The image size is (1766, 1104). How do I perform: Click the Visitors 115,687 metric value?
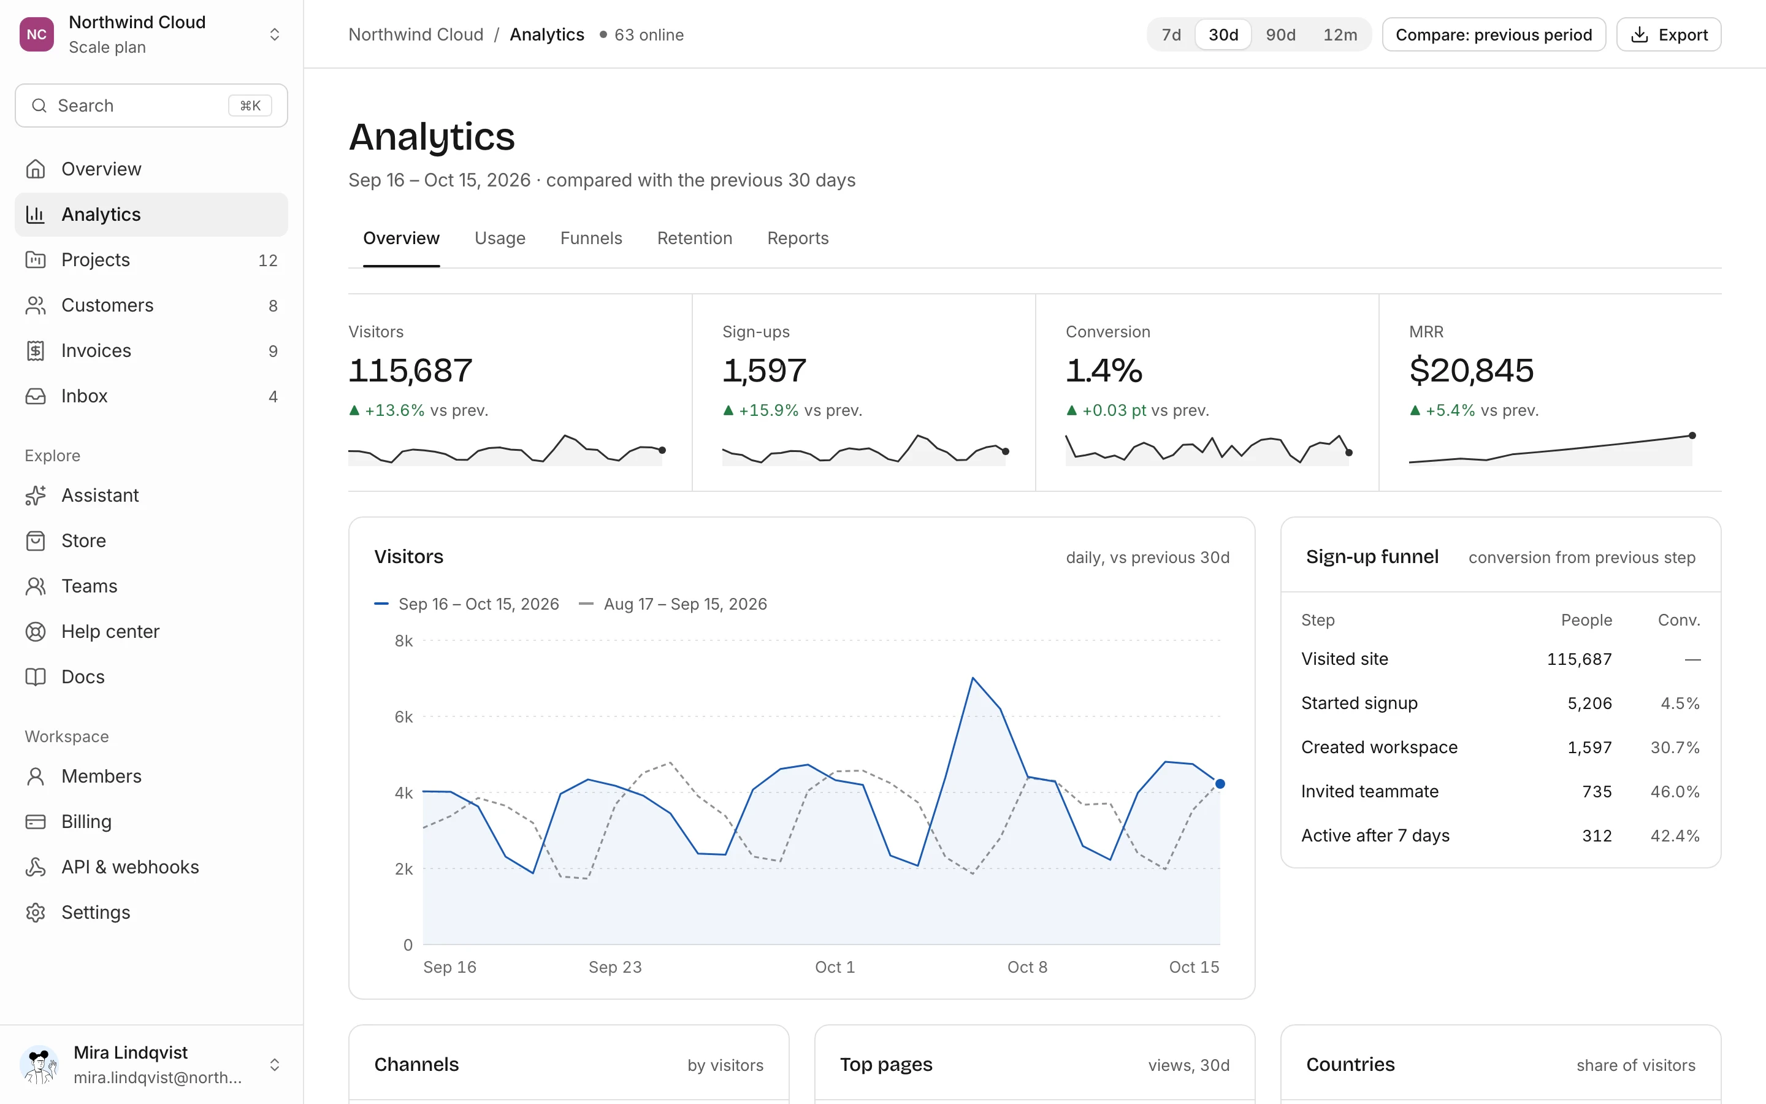tap(410, 370)
